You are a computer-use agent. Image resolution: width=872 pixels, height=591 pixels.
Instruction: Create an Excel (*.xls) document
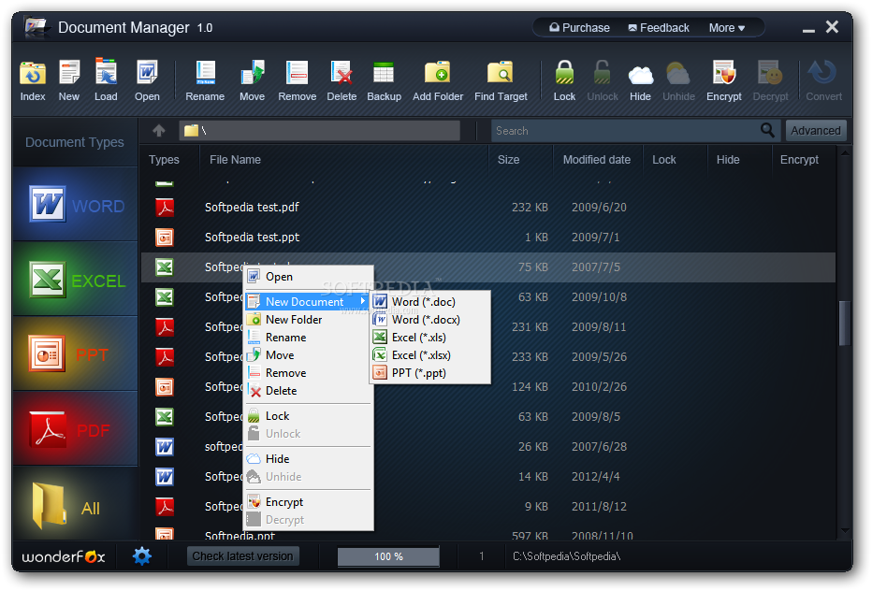click(x=429, y=337)
